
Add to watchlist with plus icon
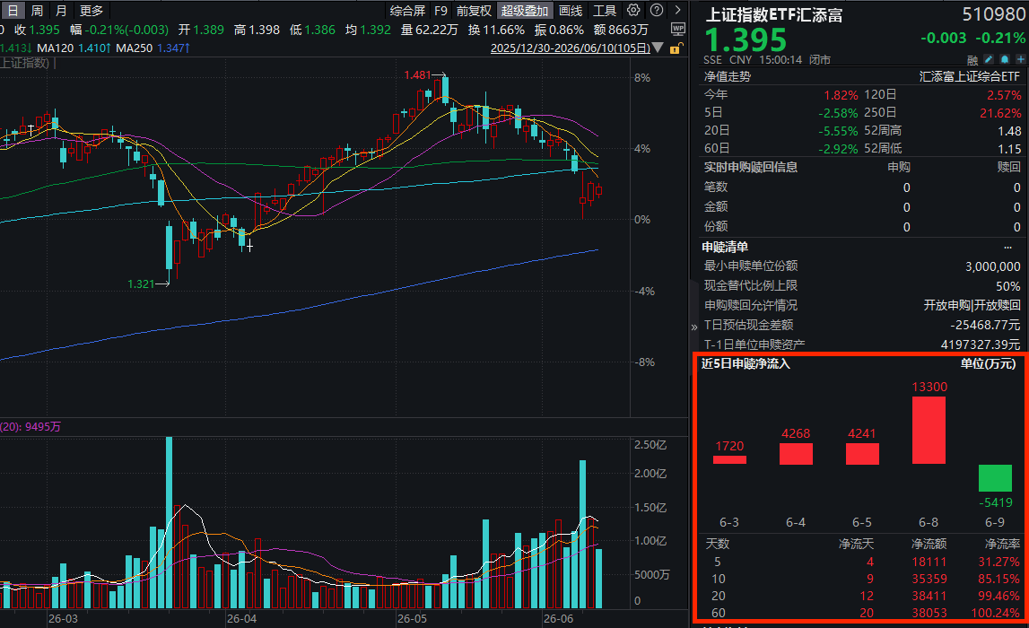pyautogui.click(x=1020, y=59)
